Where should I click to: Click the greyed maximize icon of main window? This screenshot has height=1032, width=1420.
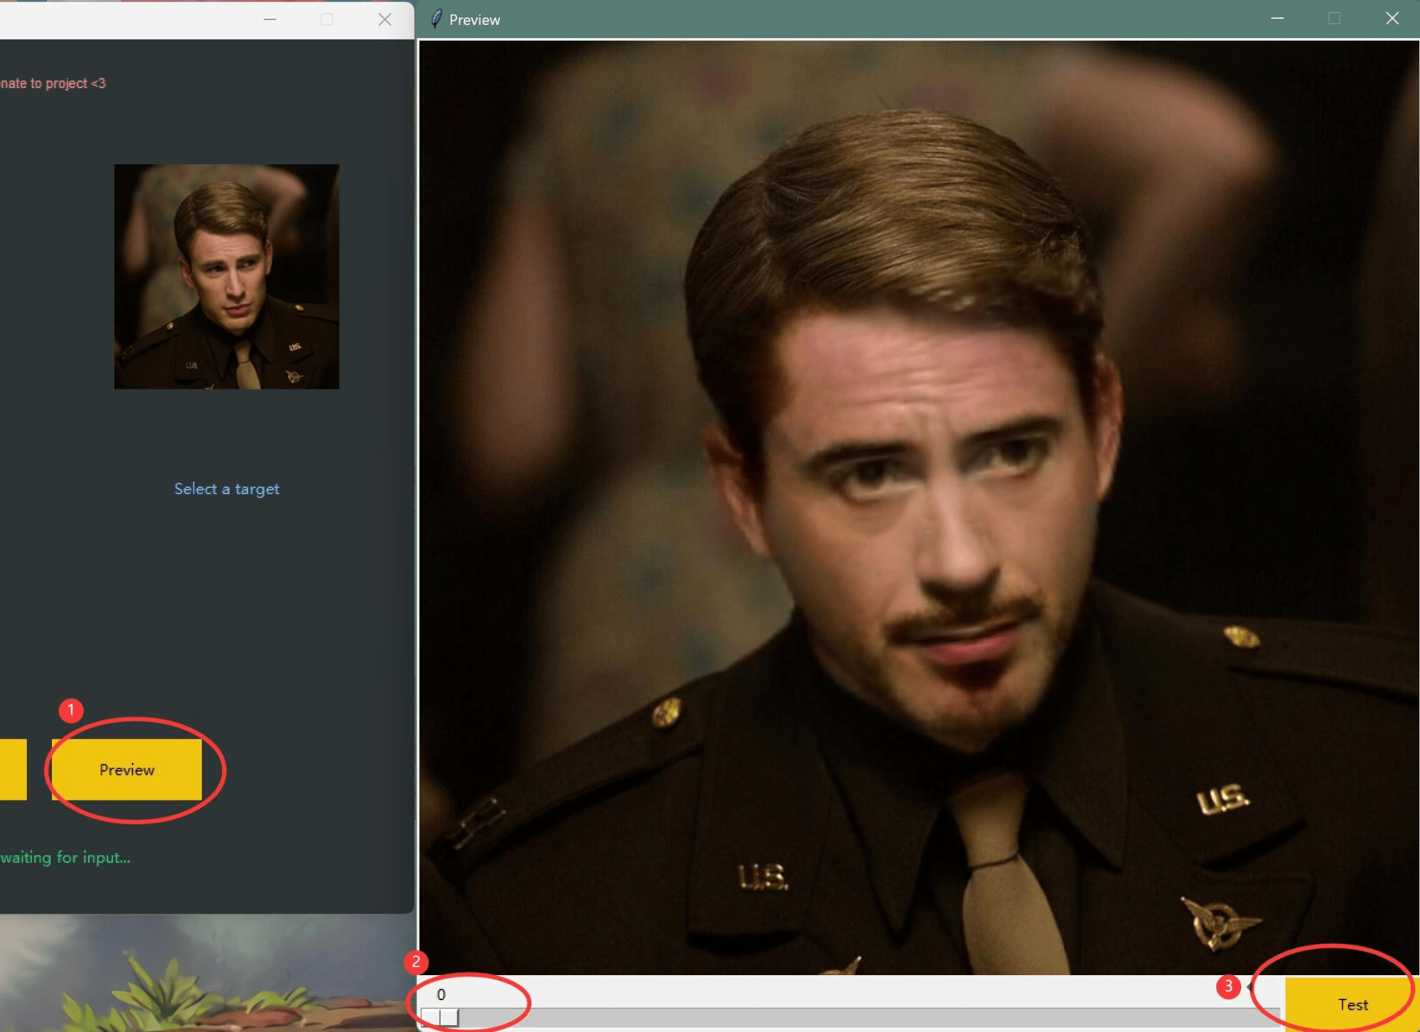pyautogui.click(x=327, y=19)
